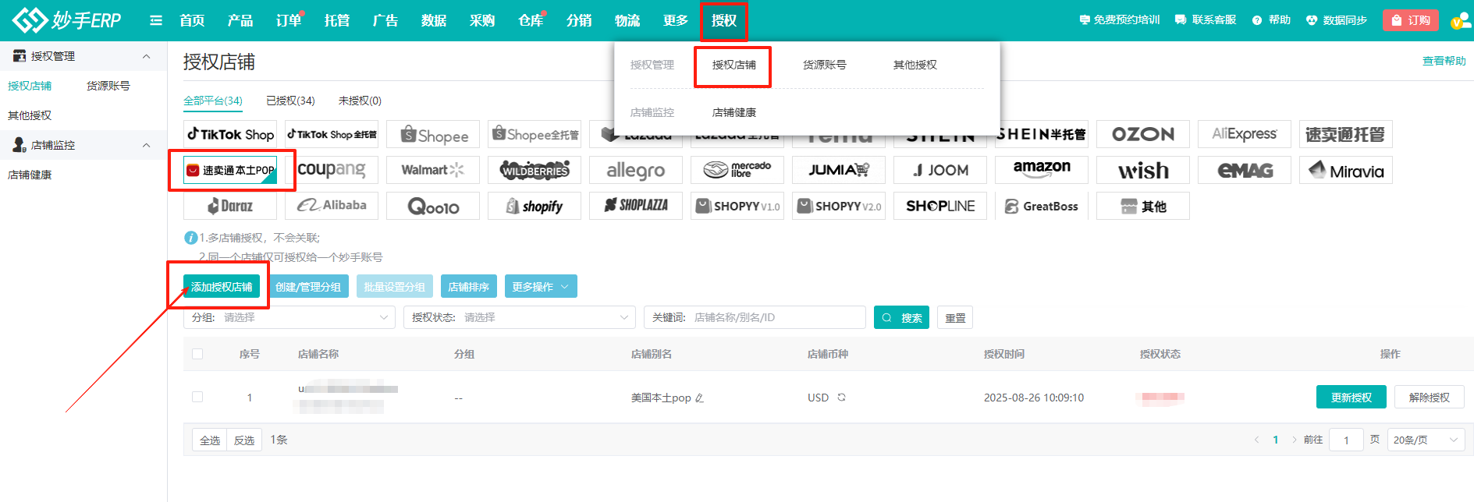Select the Qoo10 platform logo
This screenshot has height=502, width=1474.
click(433, 206)
